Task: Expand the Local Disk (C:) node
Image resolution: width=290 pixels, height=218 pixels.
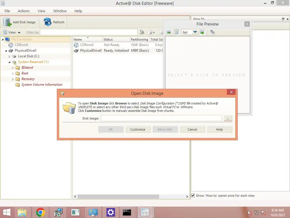Action: click(9, 56)
